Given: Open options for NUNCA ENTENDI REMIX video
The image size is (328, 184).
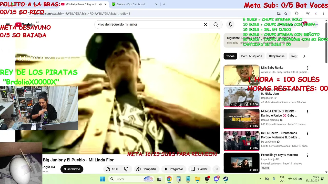Looking at the screenshot, I should click(307, 112).
